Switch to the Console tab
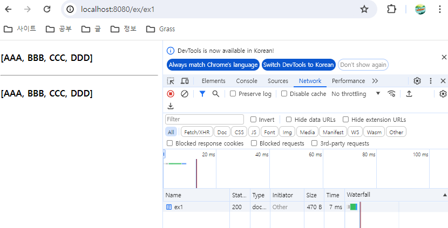The height and width of the screenshot is (228, 448). pyautogui.click(x=247, y=81)
